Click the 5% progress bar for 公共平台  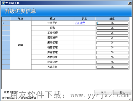pyautogui.click(x=112, y=23)
